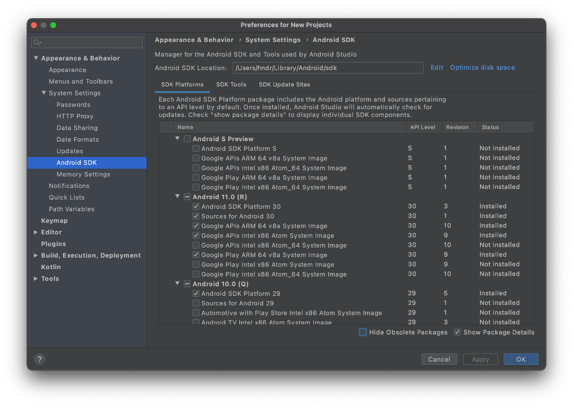Image resolution: width=573 pixels, height=406 pixels.
Task: Confirm with the OK button
Action: (521, 359)
